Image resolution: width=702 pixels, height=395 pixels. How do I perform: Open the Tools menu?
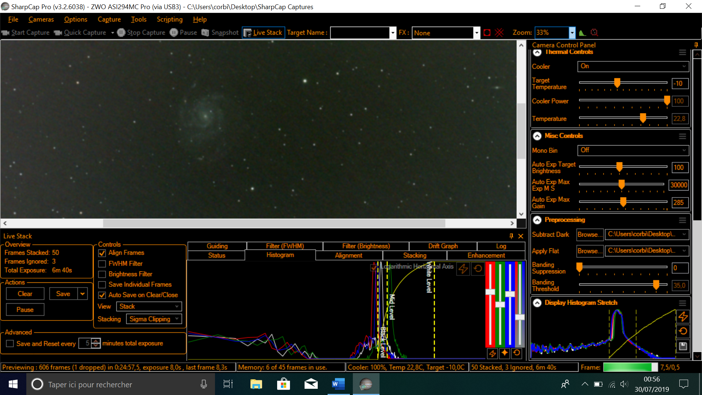point(139,19)
